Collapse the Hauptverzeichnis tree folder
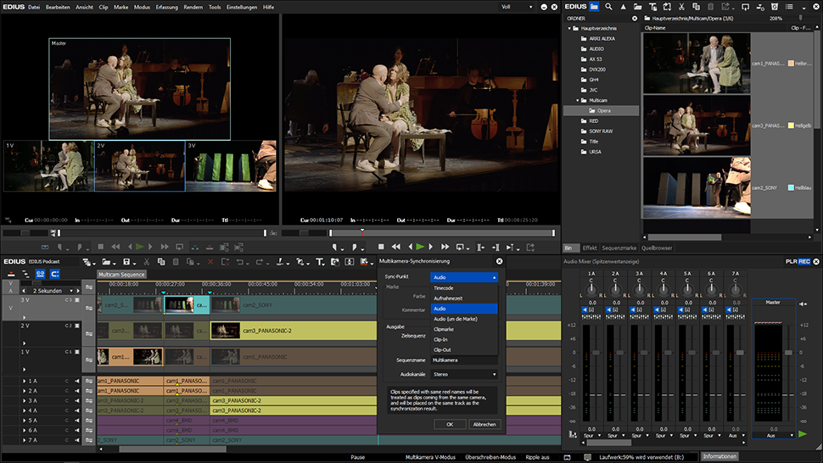Screen dimensions: 823x463 570,28
